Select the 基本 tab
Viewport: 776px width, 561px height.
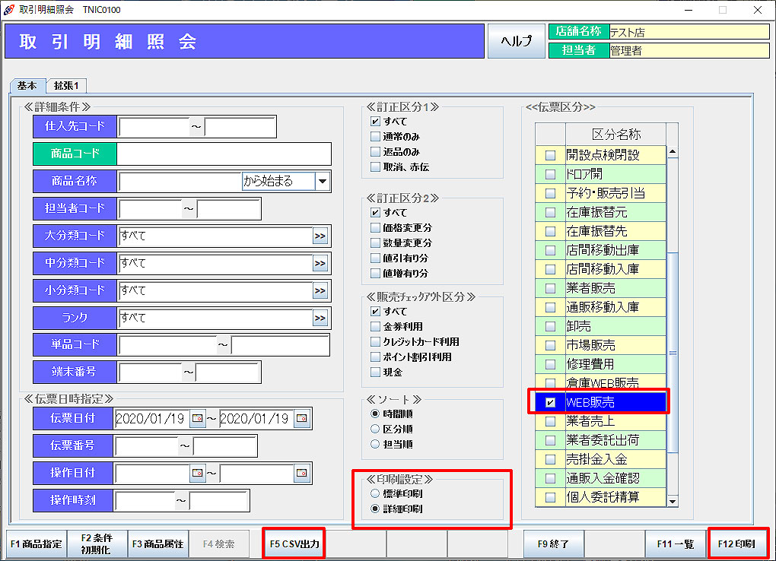pos(27,86)
